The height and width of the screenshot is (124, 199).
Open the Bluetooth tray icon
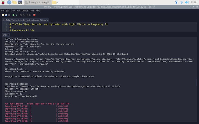(x=176, y=2)
